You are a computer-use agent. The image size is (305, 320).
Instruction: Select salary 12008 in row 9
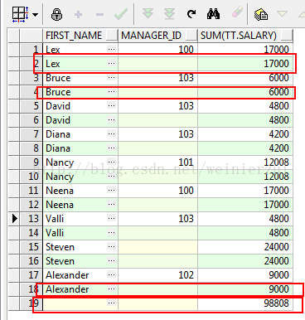(x=245, y=162)
